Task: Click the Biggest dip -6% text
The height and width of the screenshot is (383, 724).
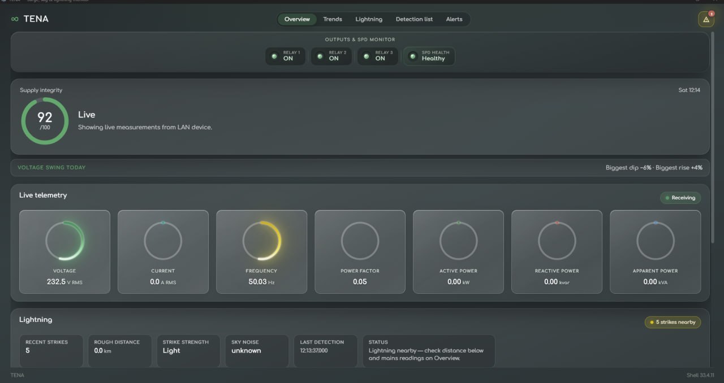Action: click(x=628, y=168)
